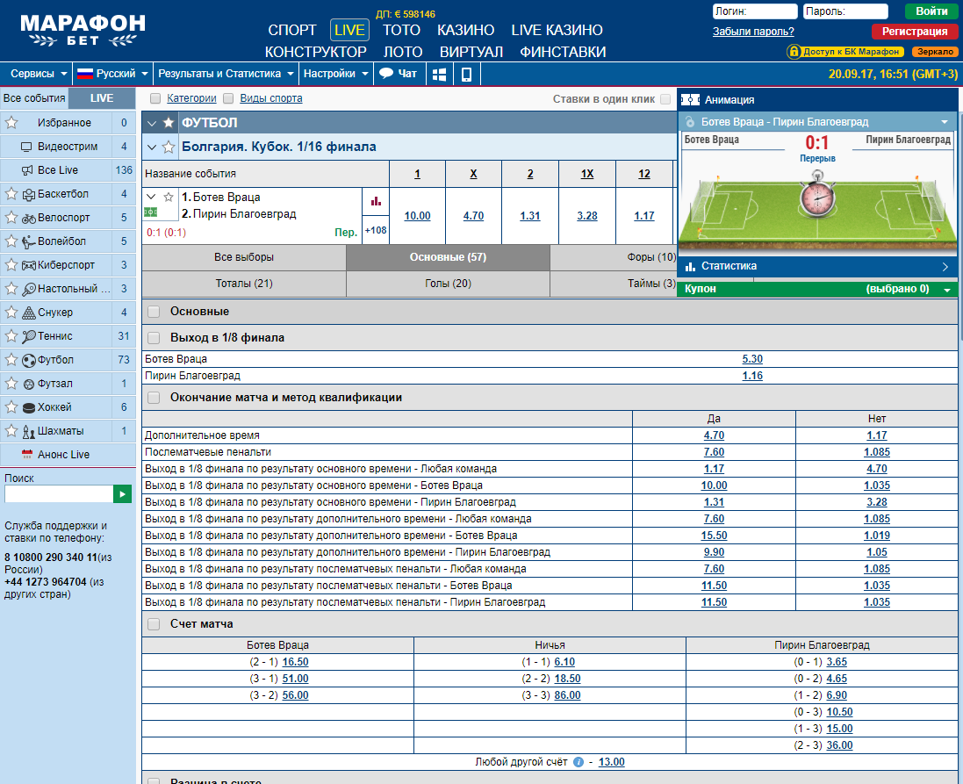This screenshot has width=963, height=784.
Task: Open more markets +108 for the match
Action: coord(375,230)
